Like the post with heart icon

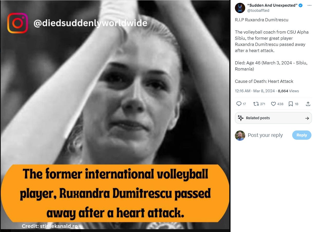[273, 104]
